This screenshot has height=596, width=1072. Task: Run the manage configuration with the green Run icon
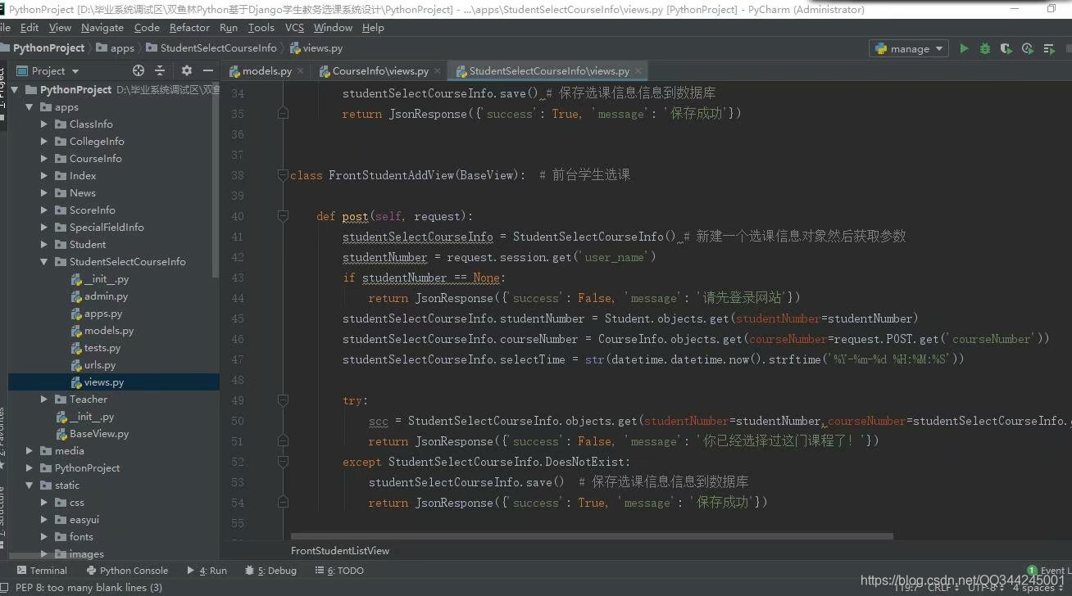[964, 47]
